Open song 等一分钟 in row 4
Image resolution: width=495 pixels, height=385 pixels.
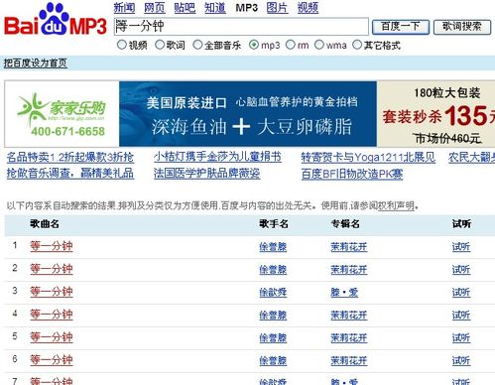pos(52,315)
